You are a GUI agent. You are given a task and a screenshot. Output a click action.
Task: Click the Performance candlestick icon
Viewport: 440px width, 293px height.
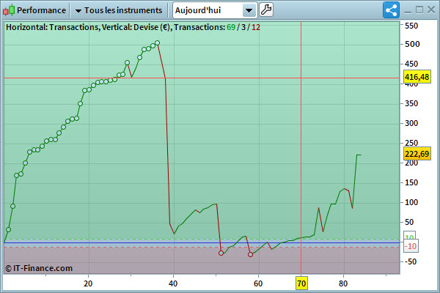pos(9,10)
